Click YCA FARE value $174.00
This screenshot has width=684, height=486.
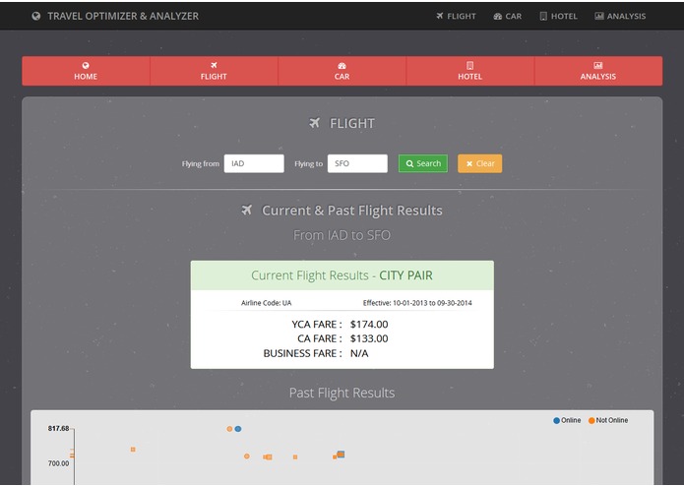point(369,325)
